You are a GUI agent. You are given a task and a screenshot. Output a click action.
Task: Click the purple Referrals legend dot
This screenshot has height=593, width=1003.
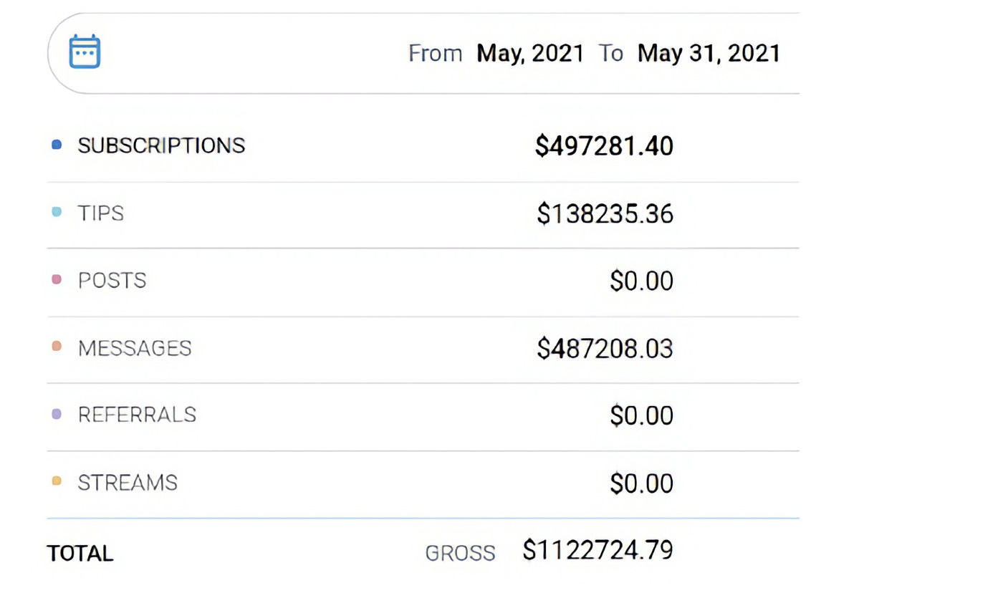coord(57,414)
